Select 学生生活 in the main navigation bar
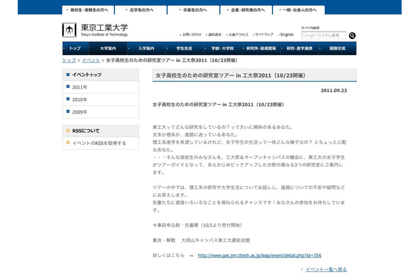Image resolution: width=420 pixels, height=280 pixels. click(x=184, y=48)
